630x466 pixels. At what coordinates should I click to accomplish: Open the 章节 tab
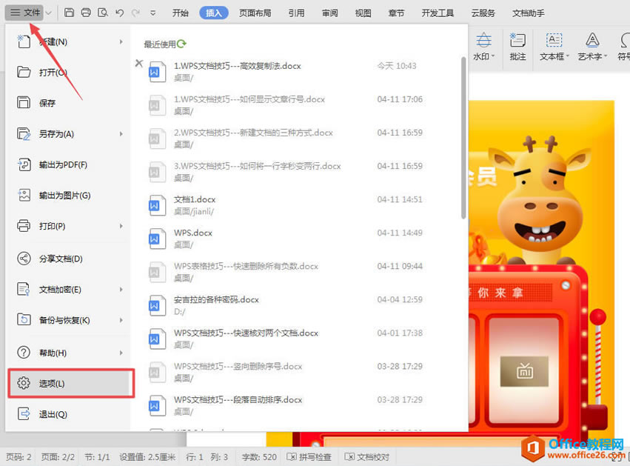click(x=396, y=13)
